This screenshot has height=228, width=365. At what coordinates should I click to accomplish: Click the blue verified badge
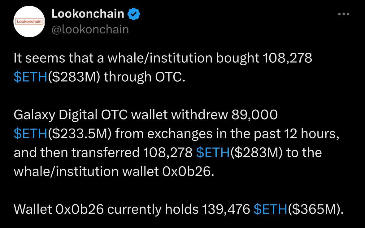click(134, 14)
